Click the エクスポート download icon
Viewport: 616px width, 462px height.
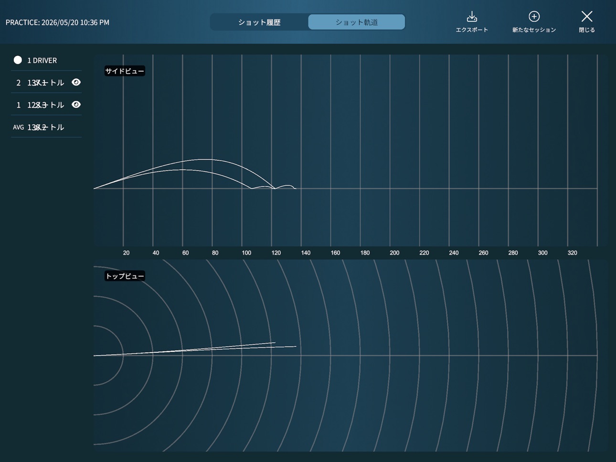472,17
